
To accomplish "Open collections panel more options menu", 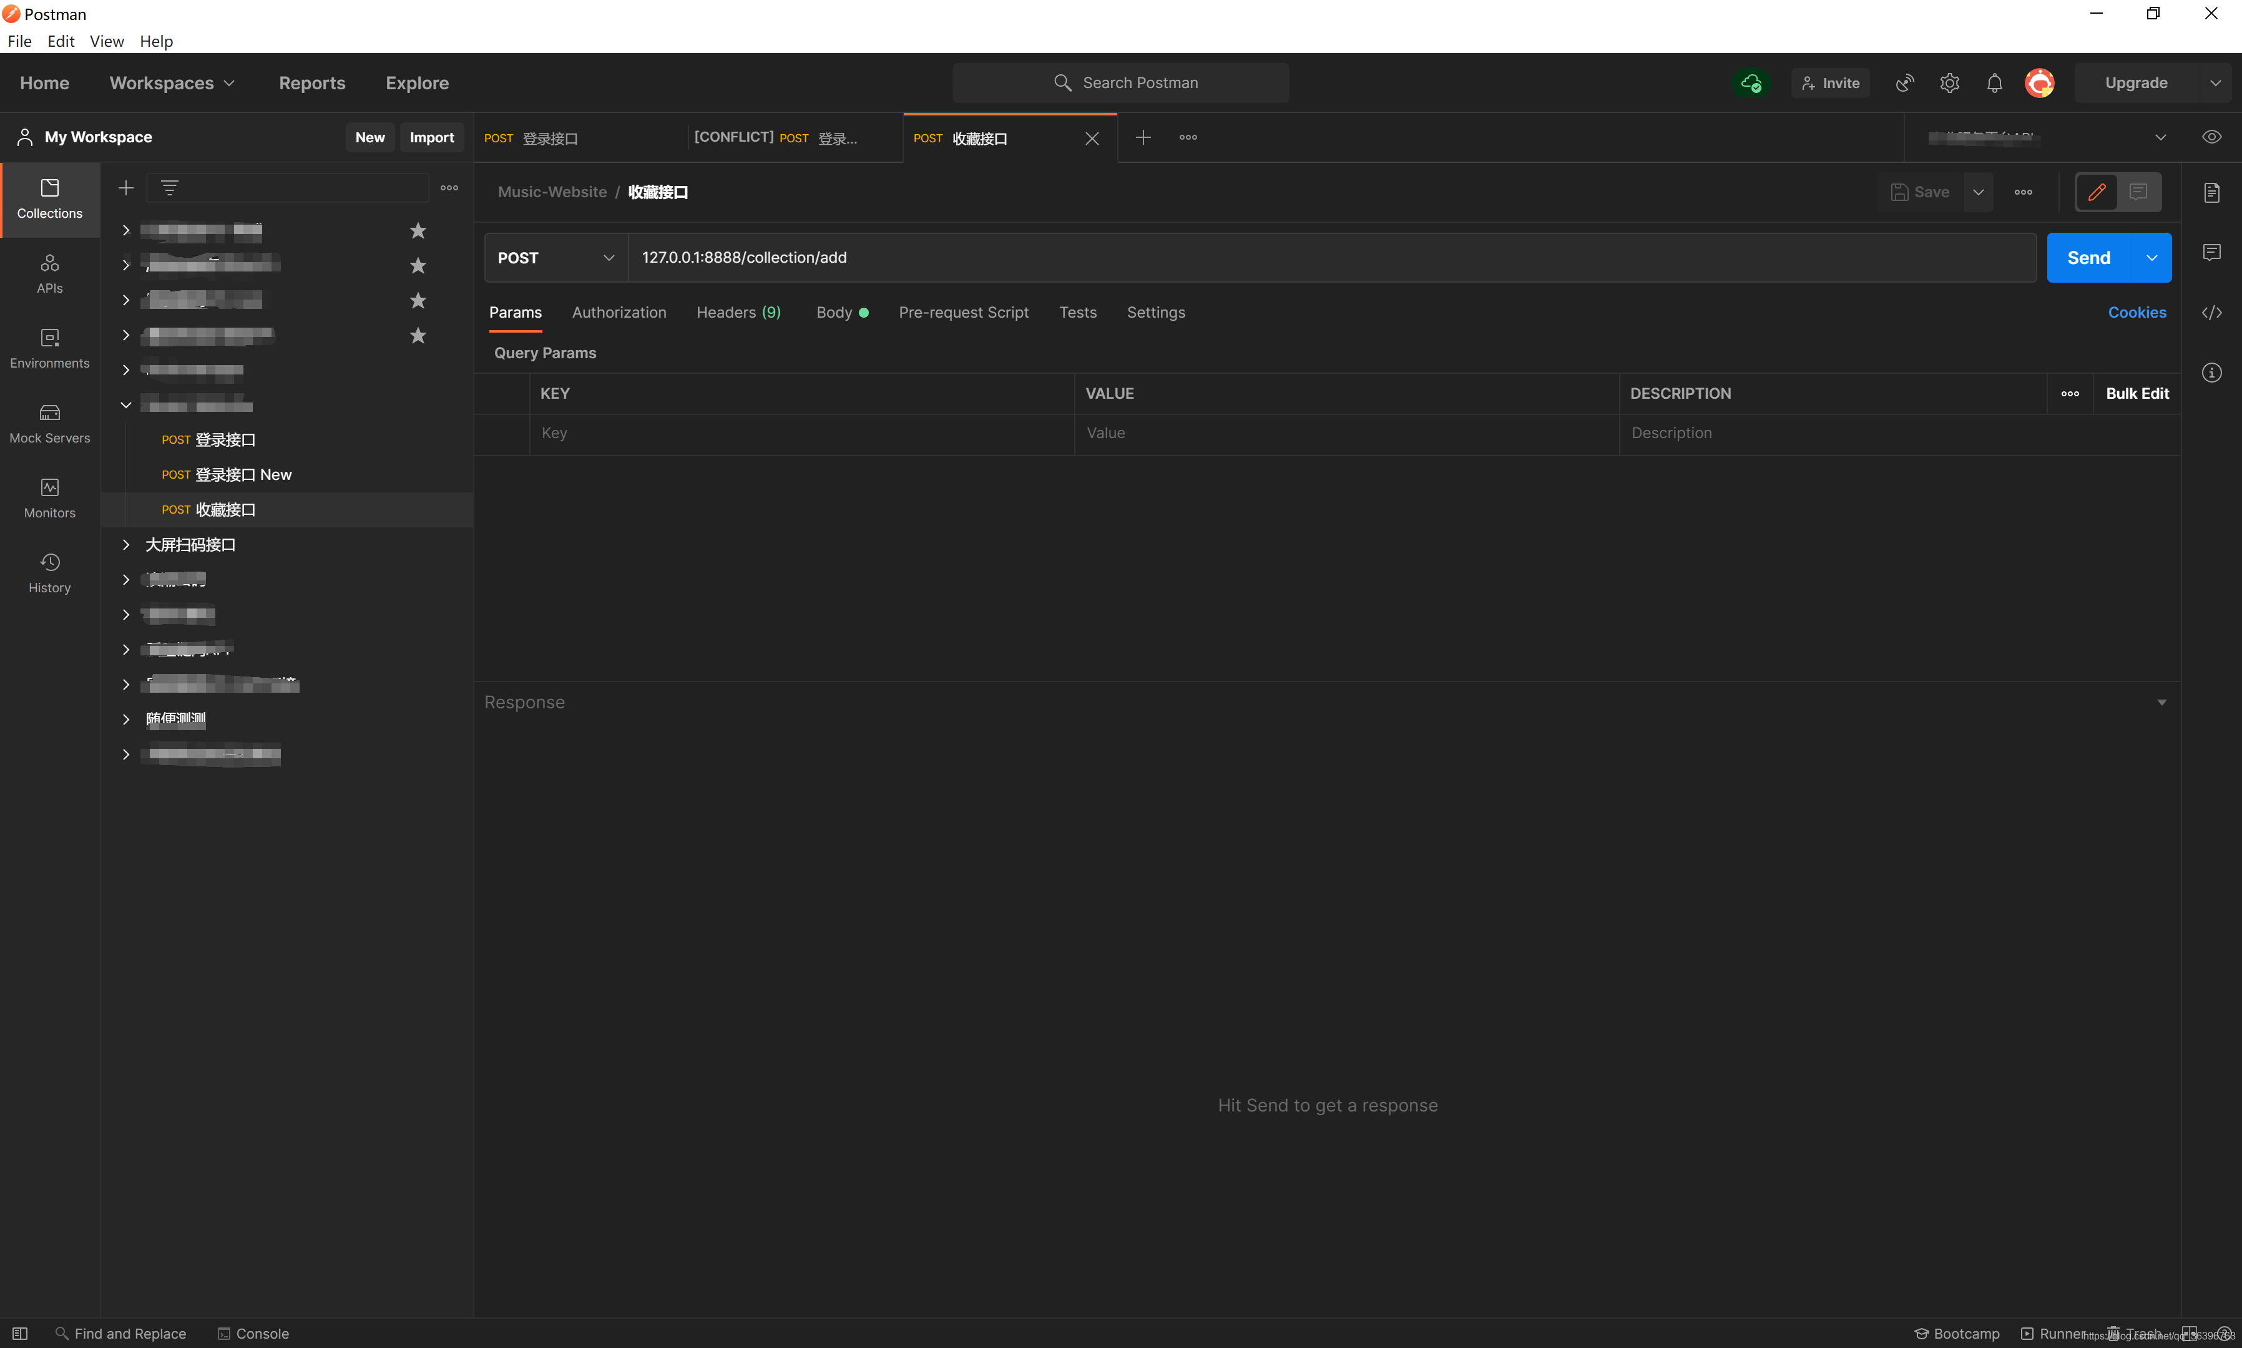I will (449, 188).
